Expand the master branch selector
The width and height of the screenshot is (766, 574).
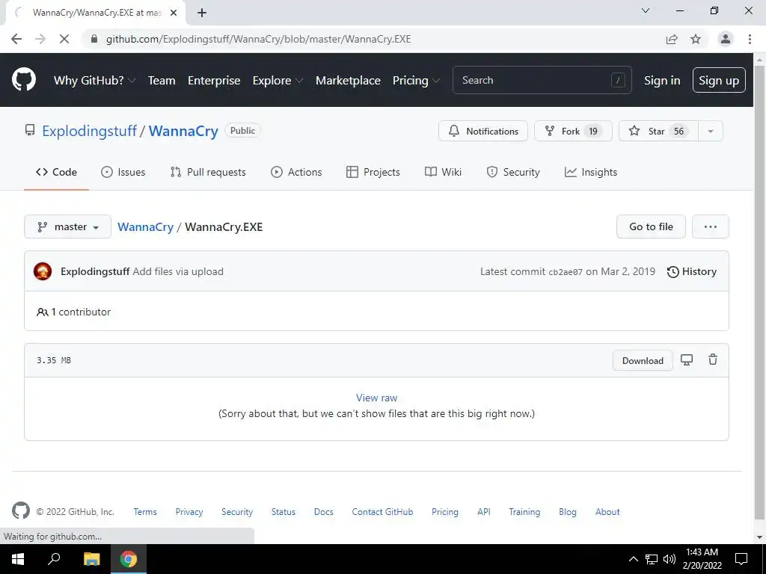coord(68,227)
